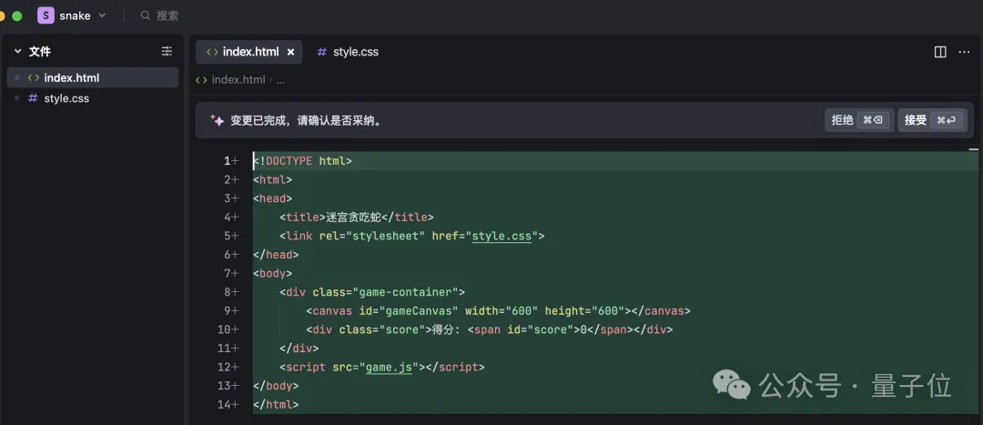This screenshot has height=425, width=983.
Task: Focus the 搜索 search field
Action: [x=168, y=15]
